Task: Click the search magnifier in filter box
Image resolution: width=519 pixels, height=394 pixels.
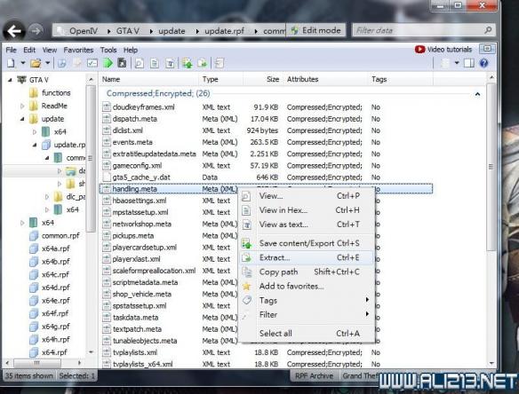Action: (x=488, y=30)
